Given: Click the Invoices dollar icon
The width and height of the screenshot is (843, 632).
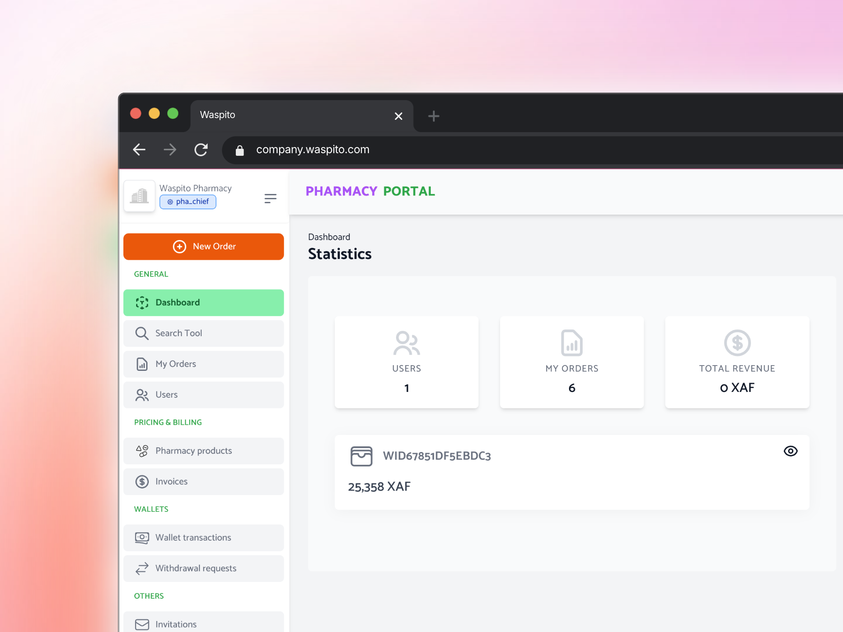Looking at the screenshot, I should click(x=142, y=482).
